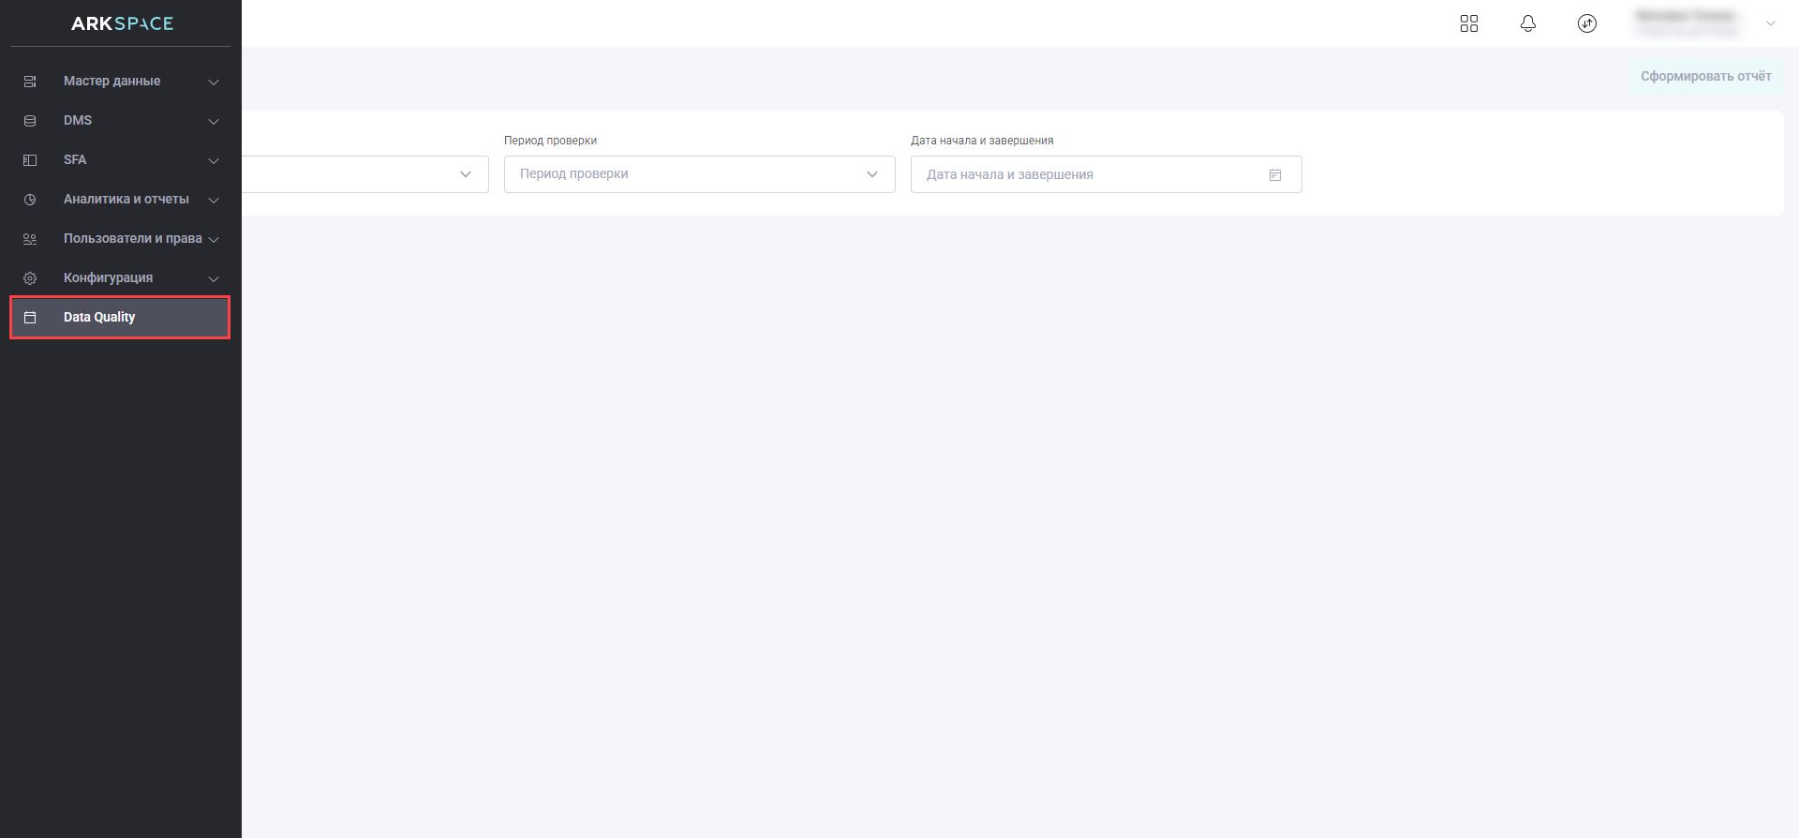Expand the Аналитика и отчеты chevron

tap(214, 201)
